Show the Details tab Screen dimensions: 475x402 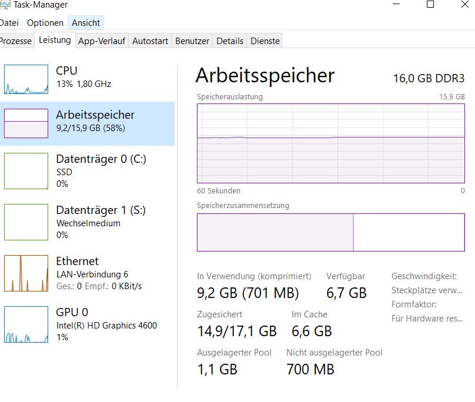point(230,41)
